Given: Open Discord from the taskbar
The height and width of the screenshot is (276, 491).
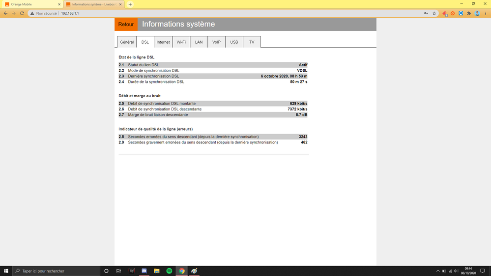Looking at the screenshot, I should (x=144, y=271).
